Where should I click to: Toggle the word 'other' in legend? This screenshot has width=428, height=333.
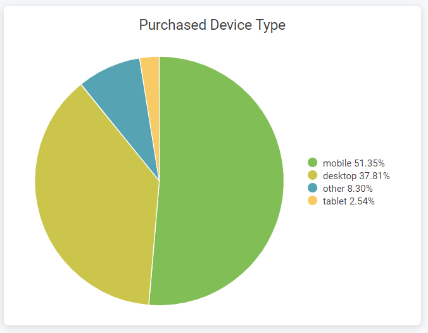coord(334,188)
